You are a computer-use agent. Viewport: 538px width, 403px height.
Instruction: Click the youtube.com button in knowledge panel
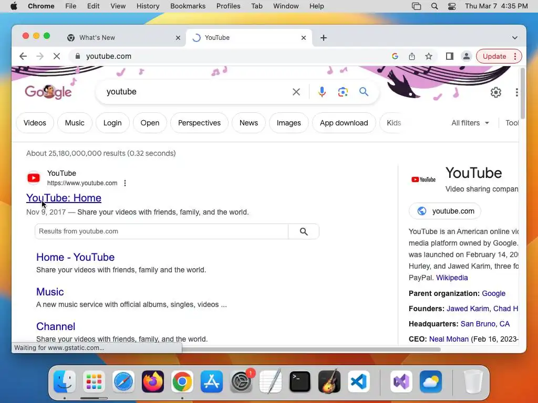(x=445, y=211)
